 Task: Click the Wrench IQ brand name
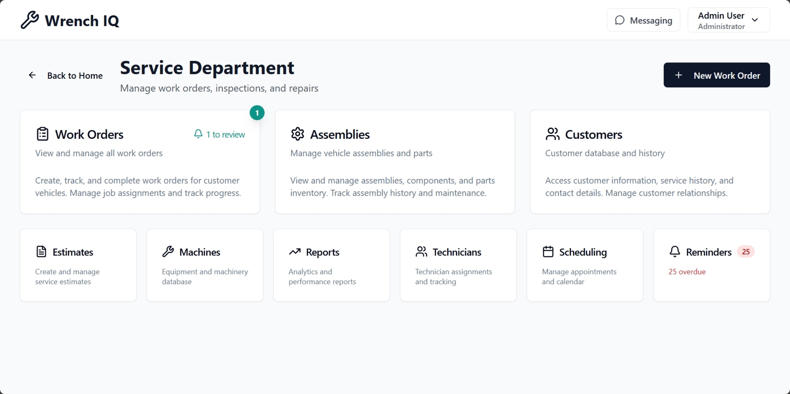82,21
